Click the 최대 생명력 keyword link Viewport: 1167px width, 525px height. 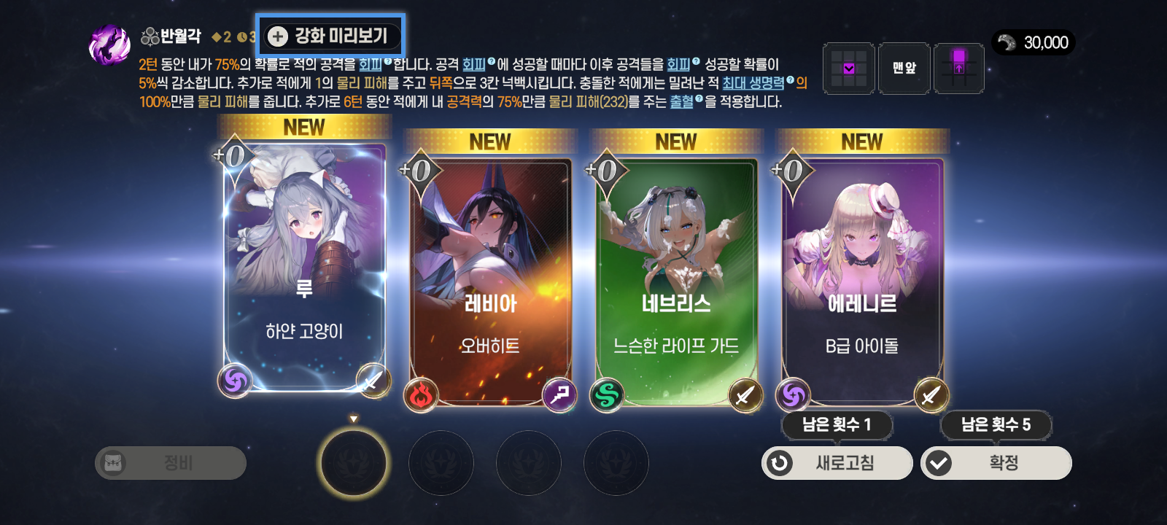tap(753, 83)
